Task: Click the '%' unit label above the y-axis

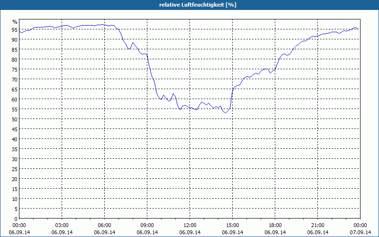Action: pyautogui.click(x=15, y=22)
